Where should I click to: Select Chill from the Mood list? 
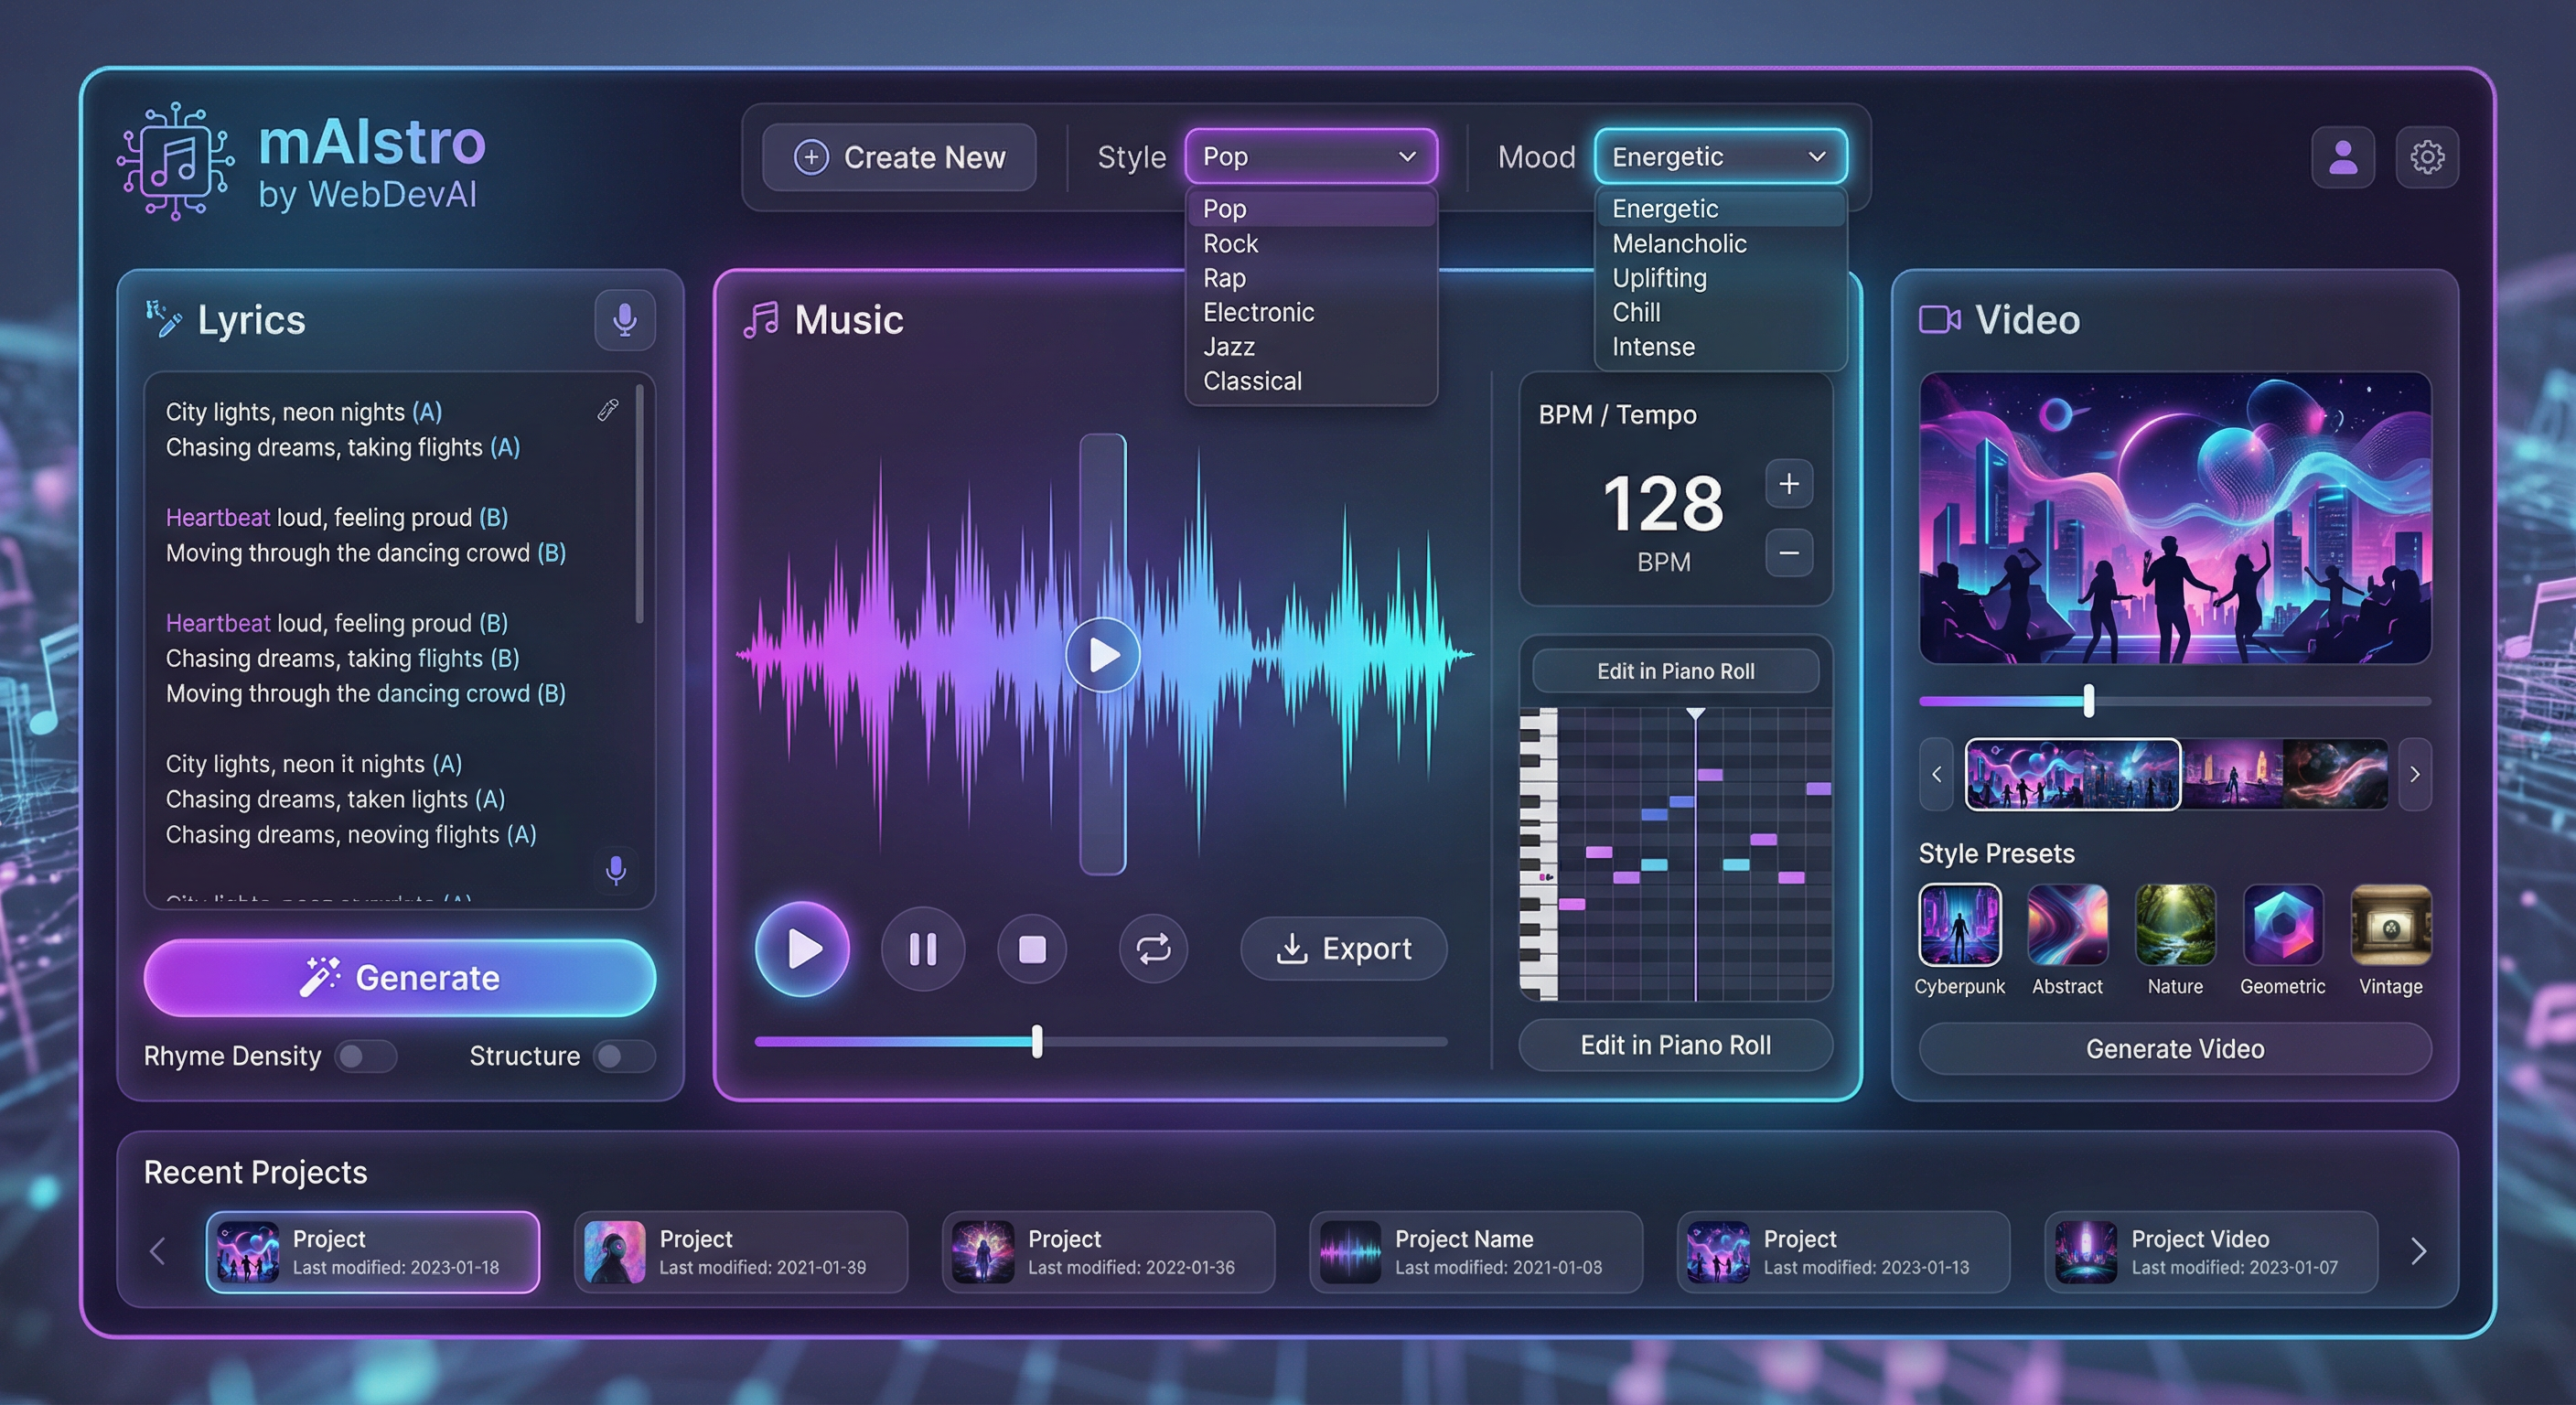coord(1720,312)
